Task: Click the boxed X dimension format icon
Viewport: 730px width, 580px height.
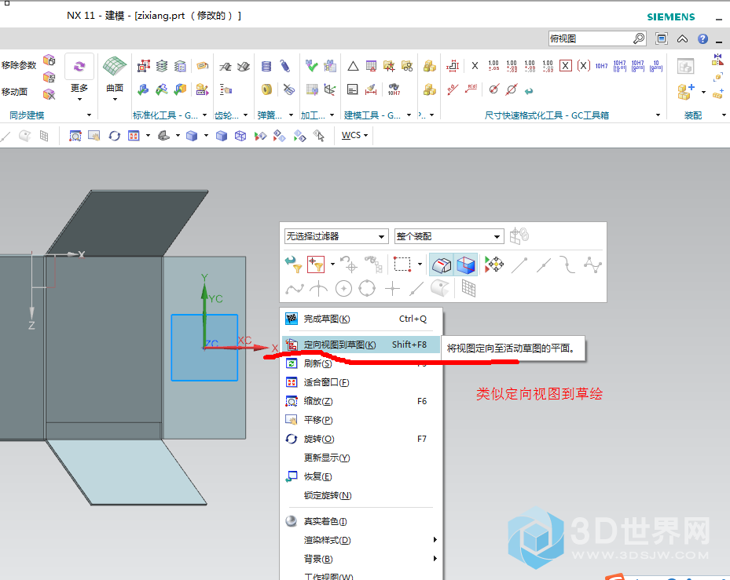Action: 565,66
